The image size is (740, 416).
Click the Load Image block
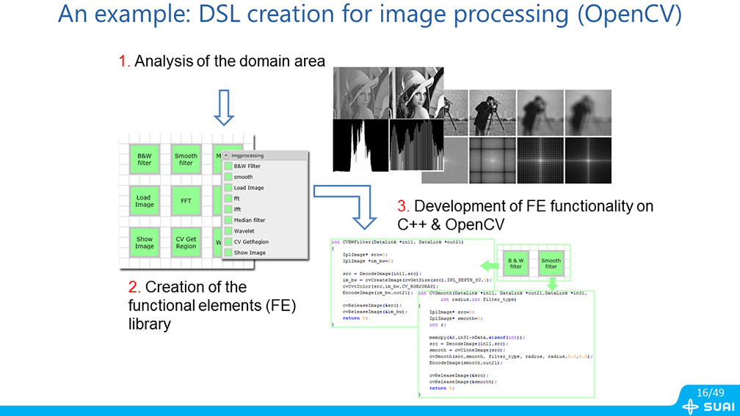pos(145,200)
